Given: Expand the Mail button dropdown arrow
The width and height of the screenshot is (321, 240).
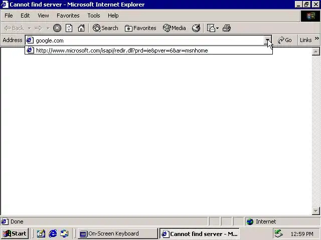Looking at the screenshot, I should (x=217, y=28).
